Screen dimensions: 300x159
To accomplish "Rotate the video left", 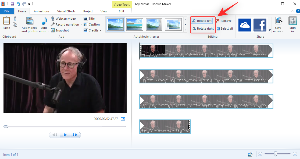I will (x=202, y=21).
